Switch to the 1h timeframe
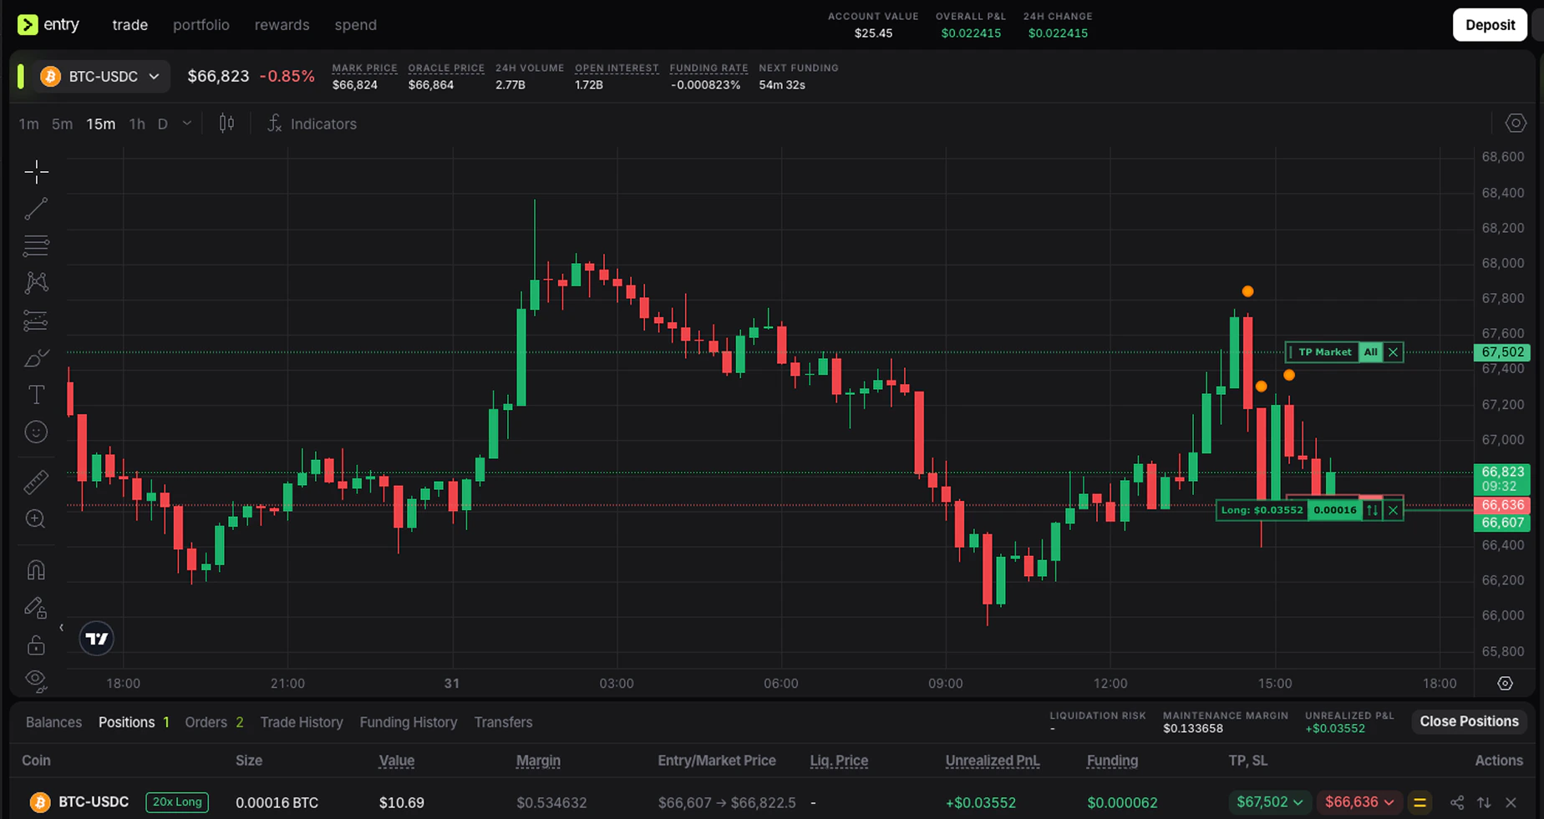 tap(137, 124)
